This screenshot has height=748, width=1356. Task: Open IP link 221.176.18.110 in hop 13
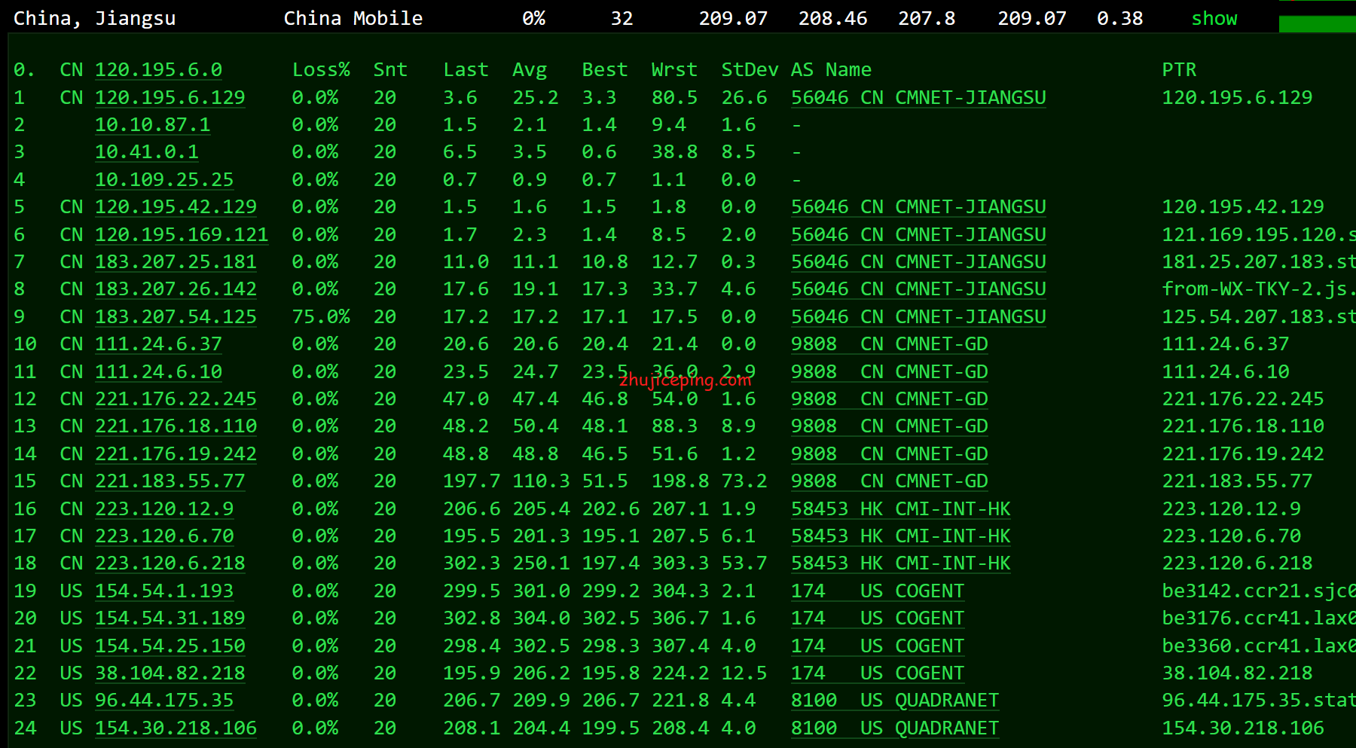click(x=176, y=426)
